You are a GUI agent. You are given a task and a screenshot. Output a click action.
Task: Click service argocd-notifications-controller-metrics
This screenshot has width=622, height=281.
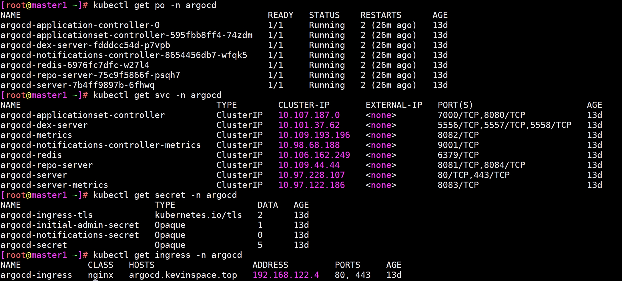click(x=101, y=145)
